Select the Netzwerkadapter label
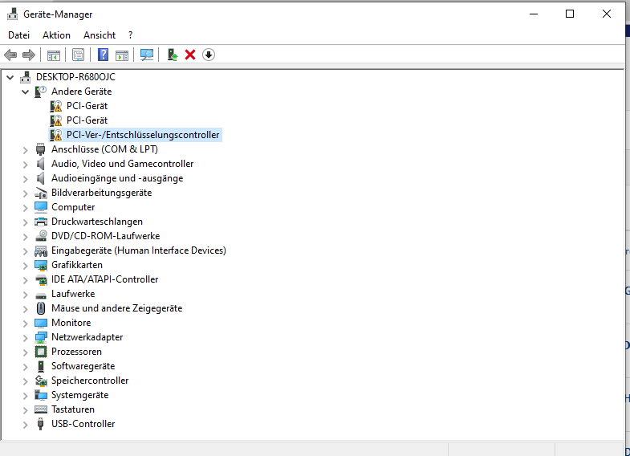630x456 pixels. pos(87,337)
